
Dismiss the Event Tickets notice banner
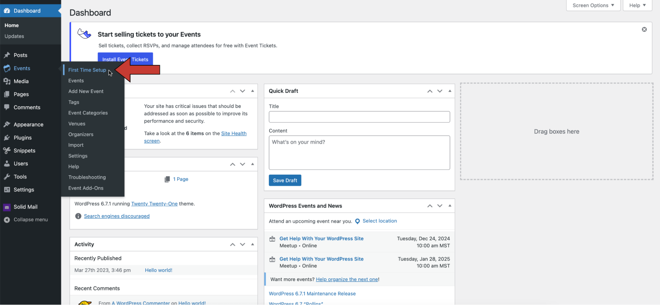[x=644, y=30]
